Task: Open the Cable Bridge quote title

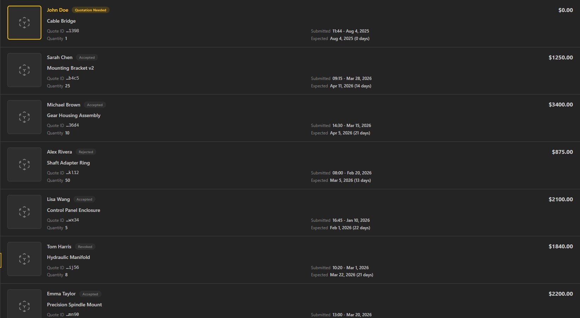Action: pyautogui.click(x=61, y=21)
